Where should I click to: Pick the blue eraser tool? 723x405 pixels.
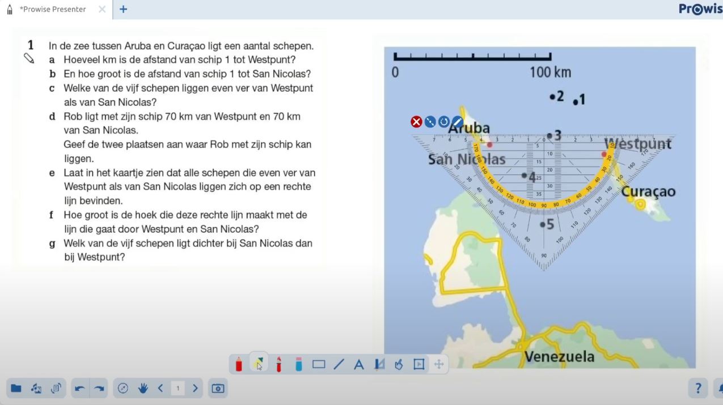(298, 364)
